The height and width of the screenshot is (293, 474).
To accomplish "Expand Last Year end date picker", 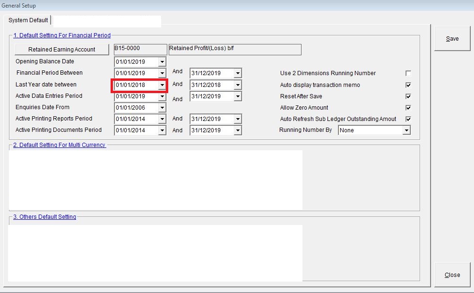I will [238, 85].
